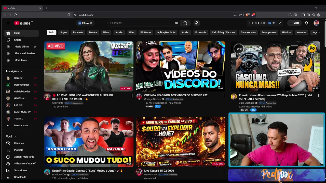Select the Jogos filter chip

pyautogui.click(x=64, y=33)
